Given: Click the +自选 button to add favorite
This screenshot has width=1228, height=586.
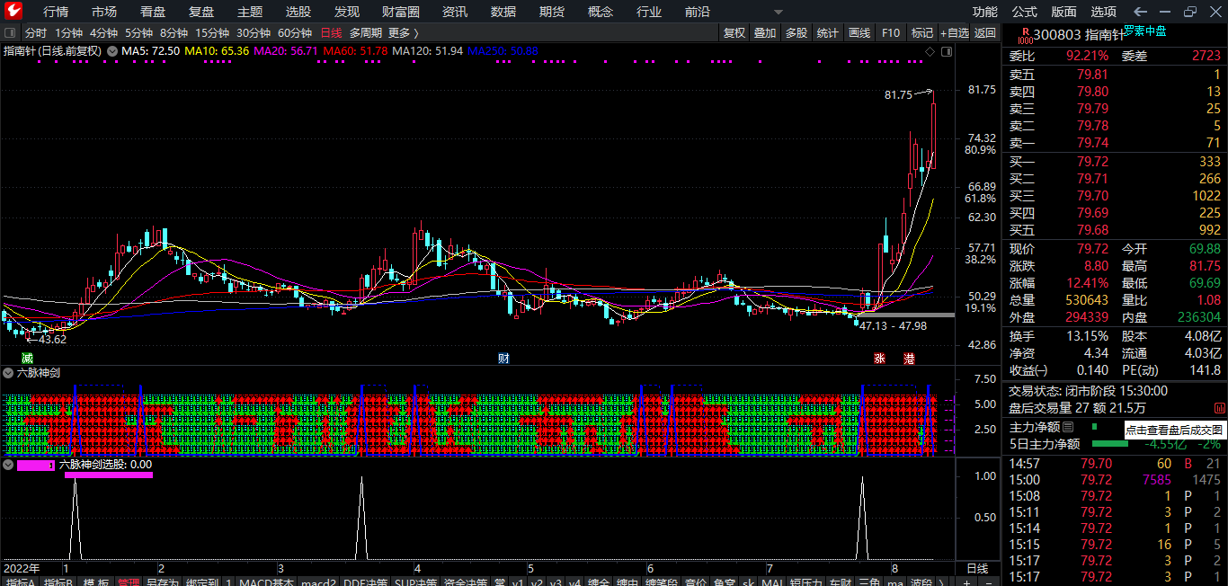Looking at the screenshot, I should [x=954, y=33].
